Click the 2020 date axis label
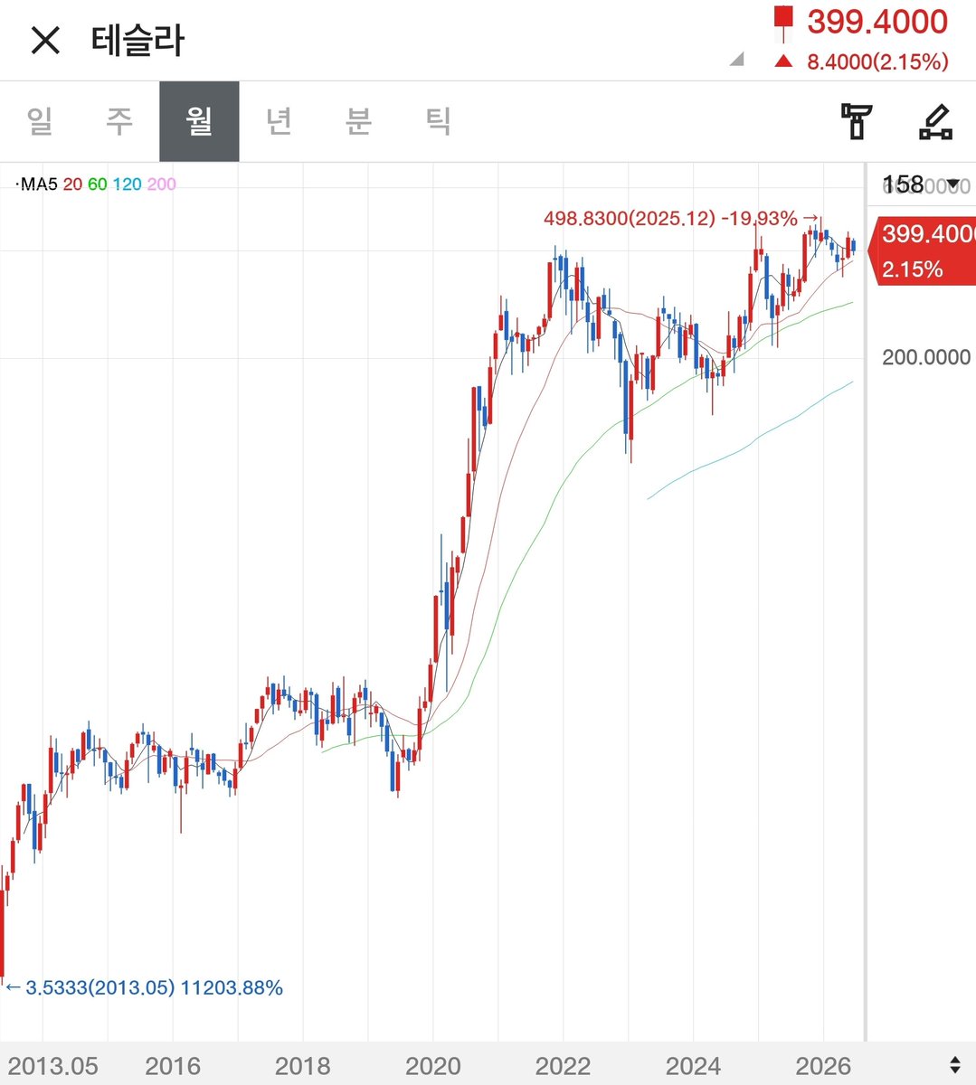Viewport: 976px width, 1085px height. coord(432,1066)
